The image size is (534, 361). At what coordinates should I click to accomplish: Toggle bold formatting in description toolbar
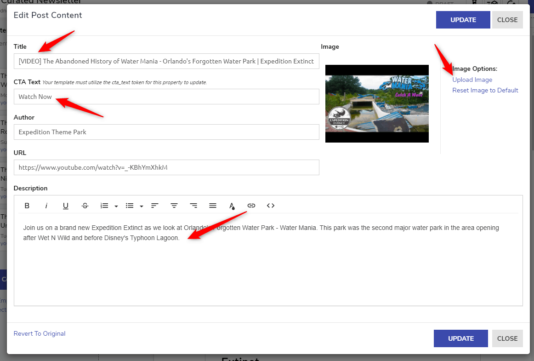(27, 206)
